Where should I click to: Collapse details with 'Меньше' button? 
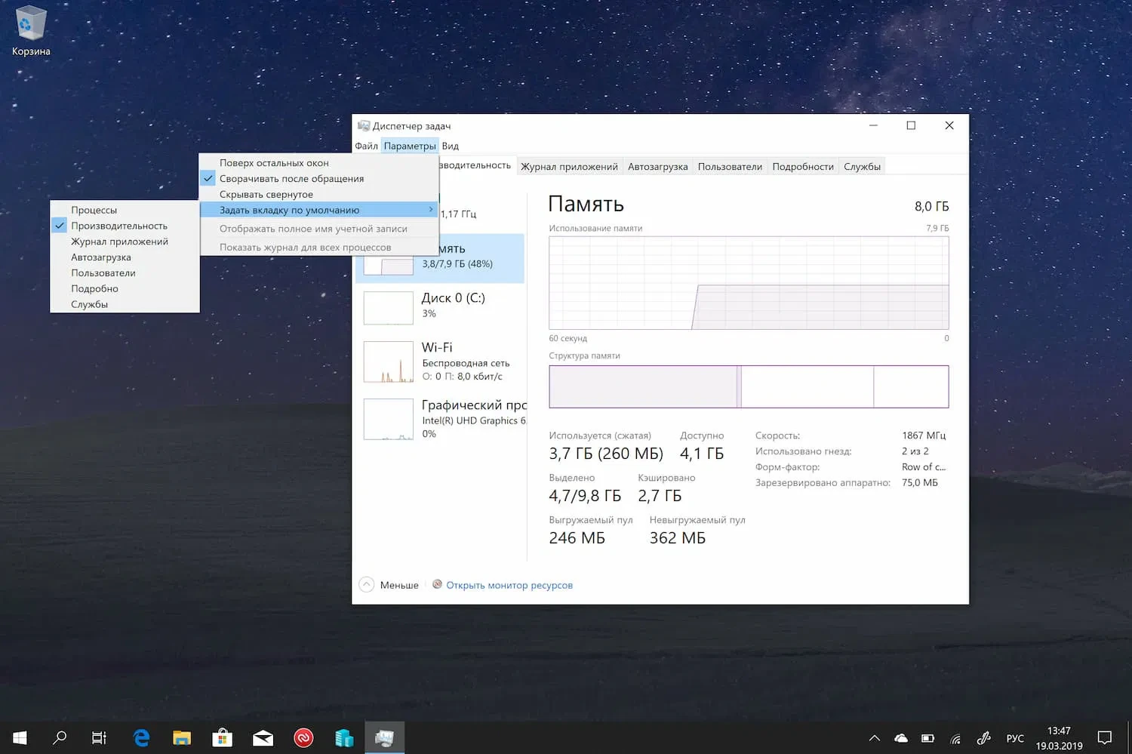(x=389, y=585)
